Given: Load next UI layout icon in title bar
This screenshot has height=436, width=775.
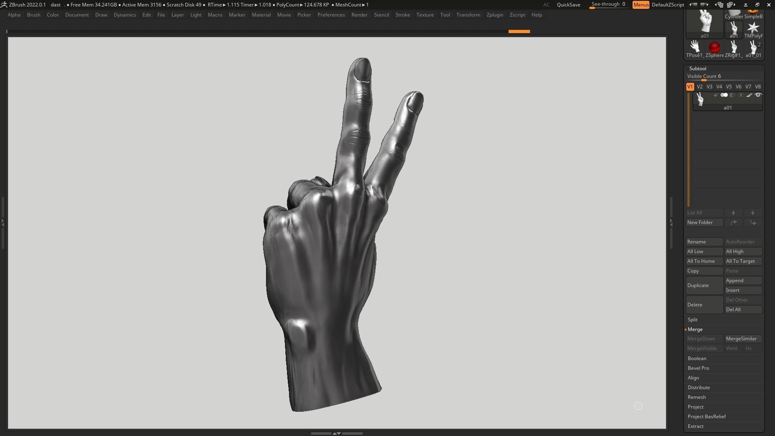Looking at the screenshot, I should [x=731, y=5].
